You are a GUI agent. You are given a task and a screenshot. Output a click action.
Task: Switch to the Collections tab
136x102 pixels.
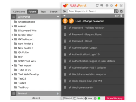(x=19, y=12)
